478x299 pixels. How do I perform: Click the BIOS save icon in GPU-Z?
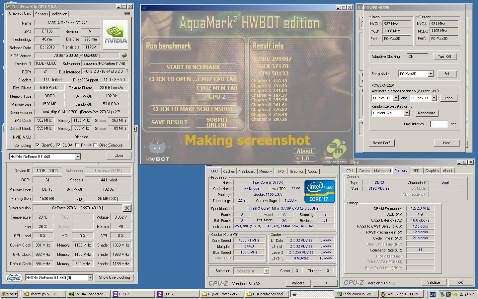[x=124, y=55]
